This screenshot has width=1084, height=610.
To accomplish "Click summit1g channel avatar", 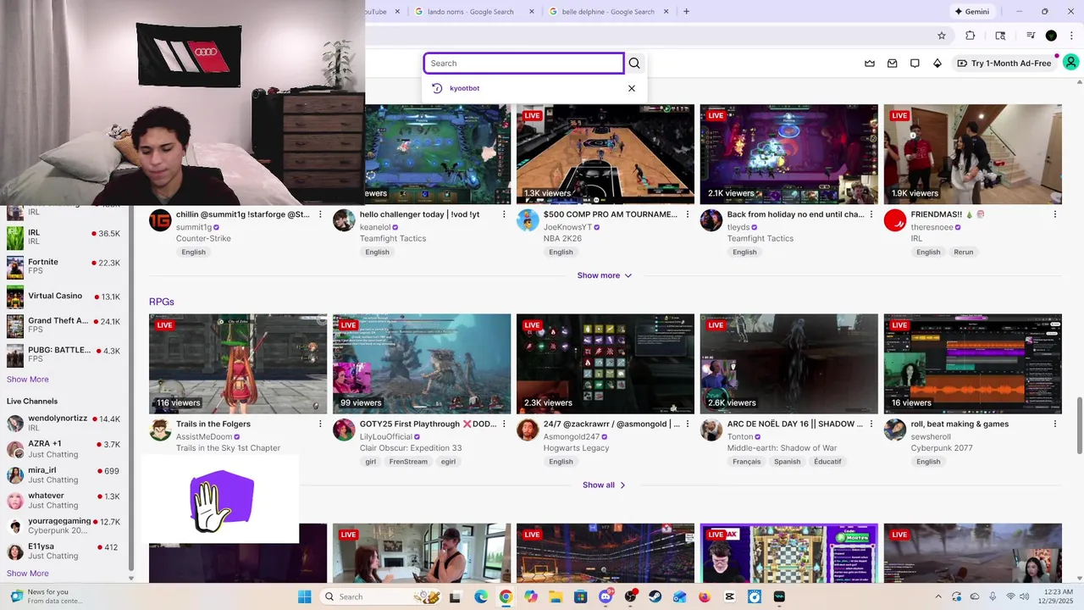I will [160, 221].
